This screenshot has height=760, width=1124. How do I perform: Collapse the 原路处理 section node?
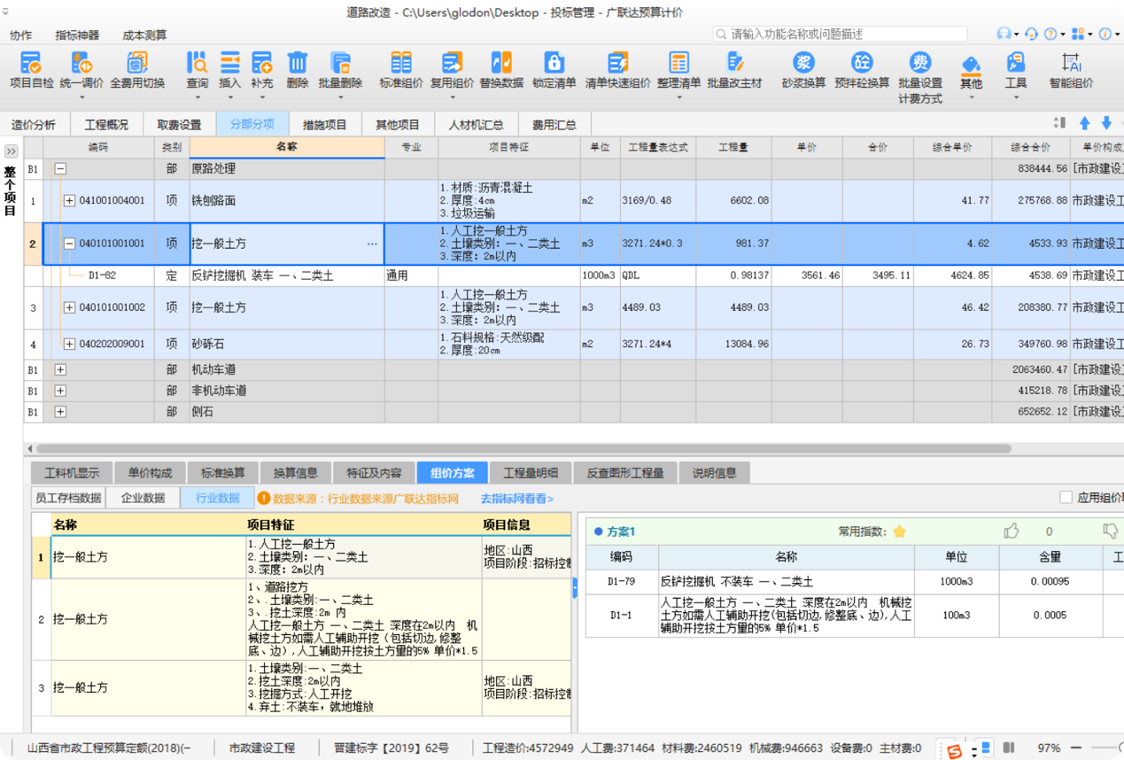click(x=60, y=168)
